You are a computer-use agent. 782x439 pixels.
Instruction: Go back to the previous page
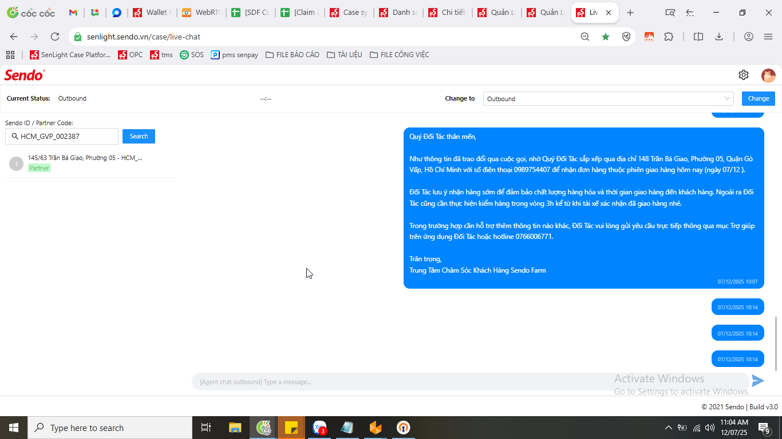(x=14, y=37)
